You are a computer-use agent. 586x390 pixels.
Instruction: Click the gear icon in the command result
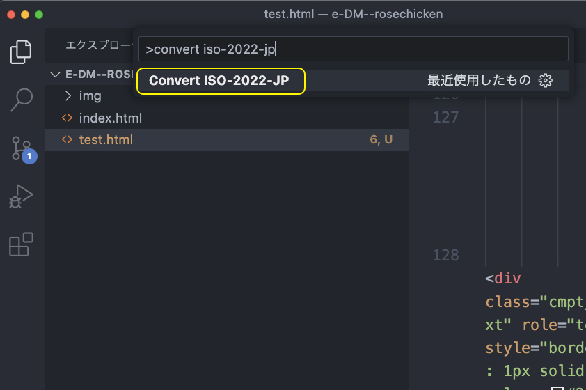click(545, 80)
